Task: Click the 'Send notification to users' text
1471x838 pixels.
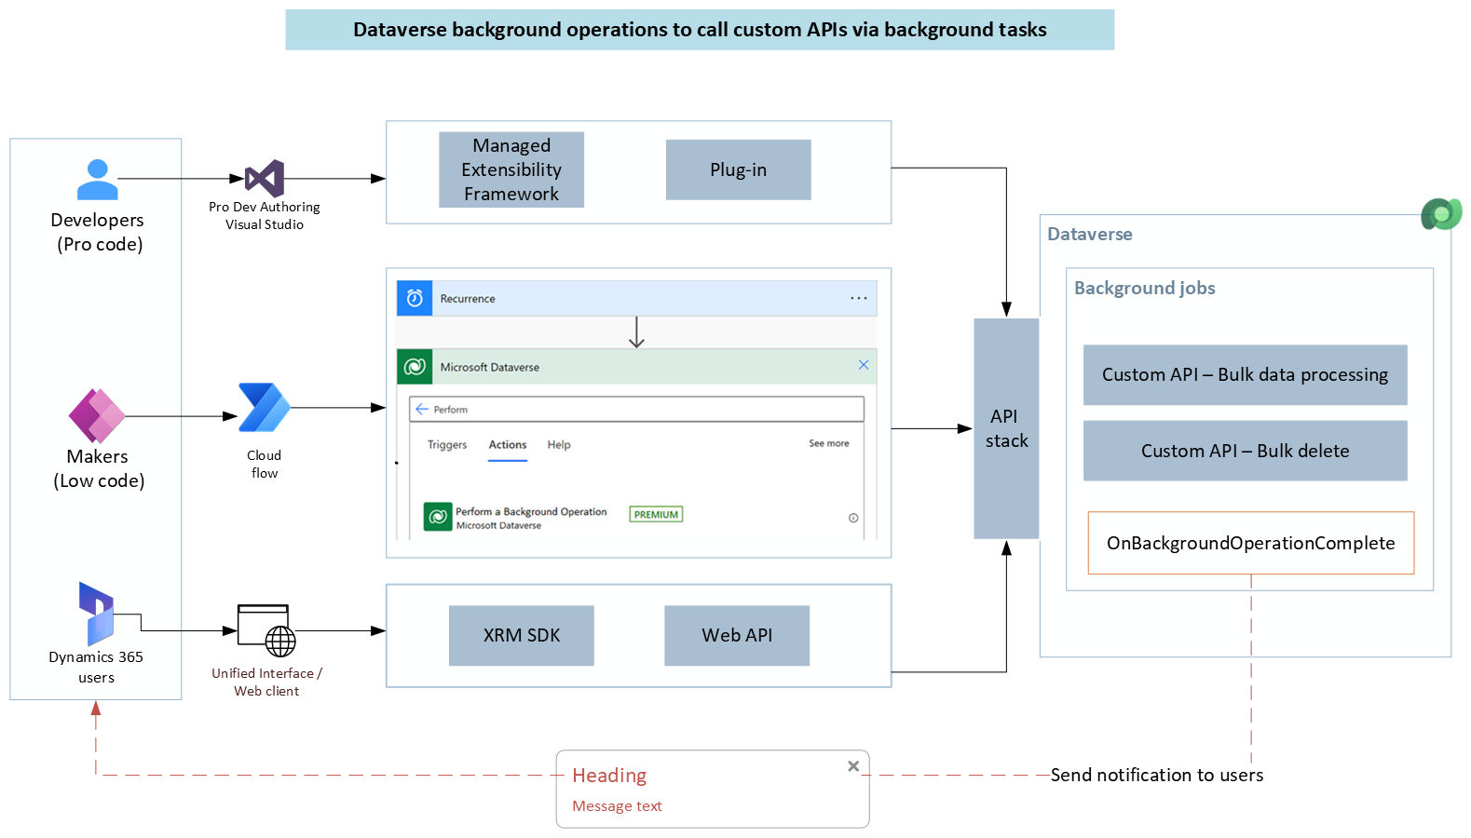Action: (1157, 775)
